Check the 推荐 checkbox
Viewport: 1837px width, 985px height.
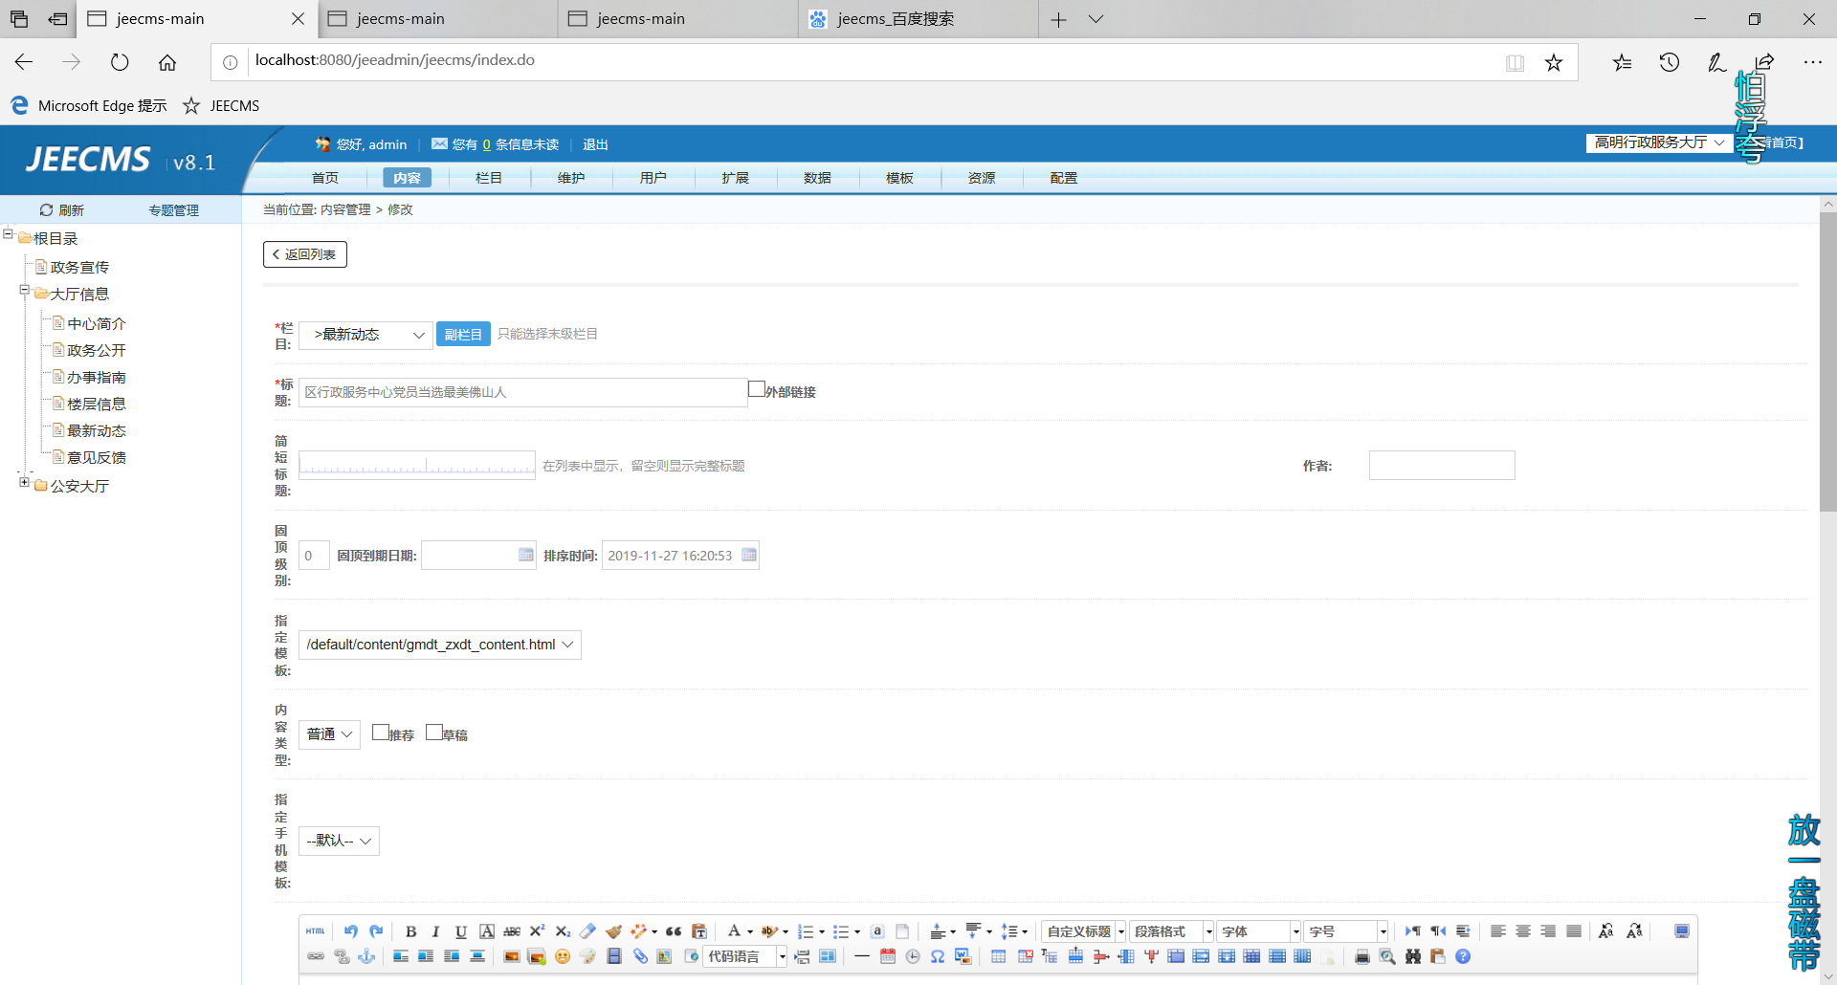(x=380, y=733)
